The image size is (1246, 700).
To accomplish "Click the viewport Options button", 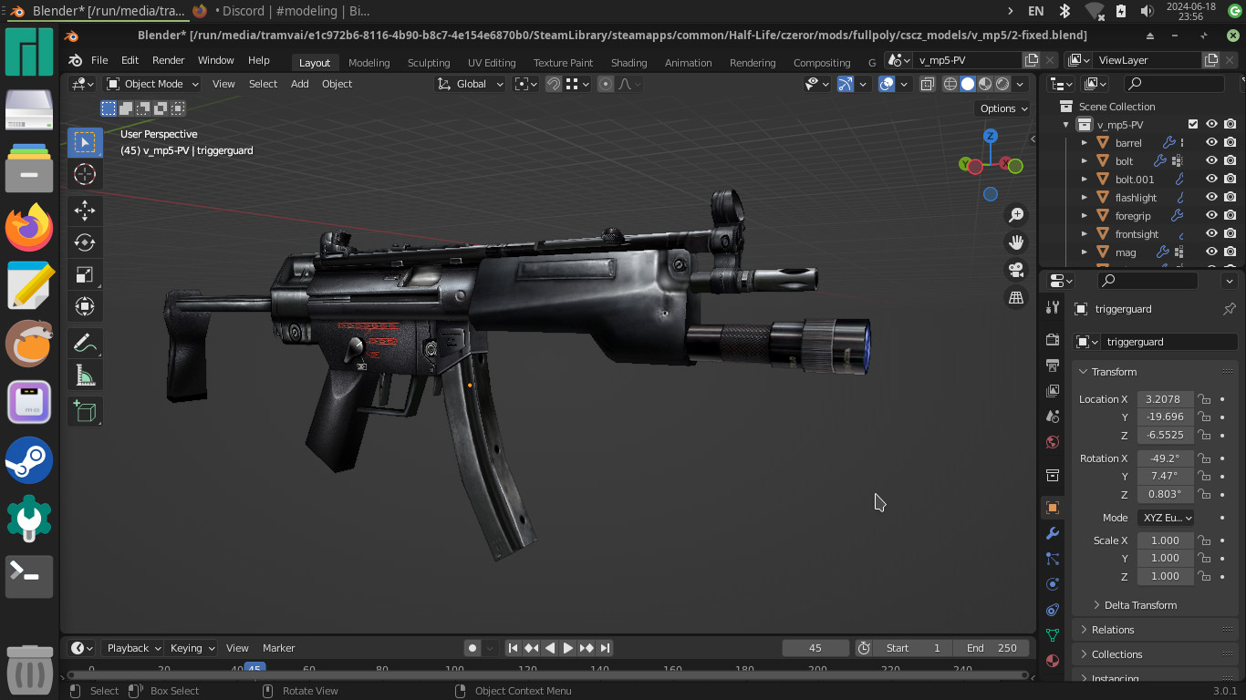I will [x=1002, y=108].
